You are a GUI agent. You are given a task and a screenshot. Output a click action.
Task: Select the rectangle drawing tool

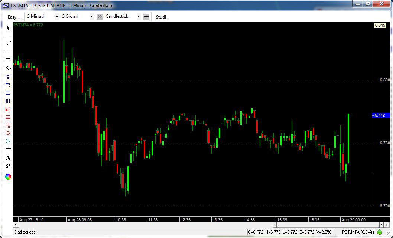tap(8, 60)
